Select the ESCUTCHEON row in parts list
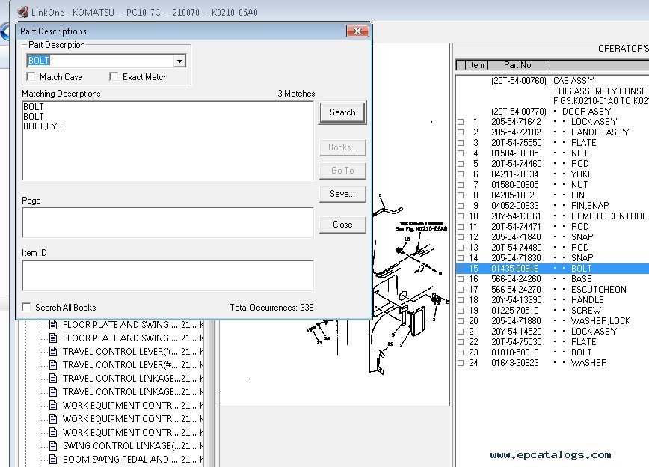Image resolution: width=649 pixels, height=467 pixels. 598,290
